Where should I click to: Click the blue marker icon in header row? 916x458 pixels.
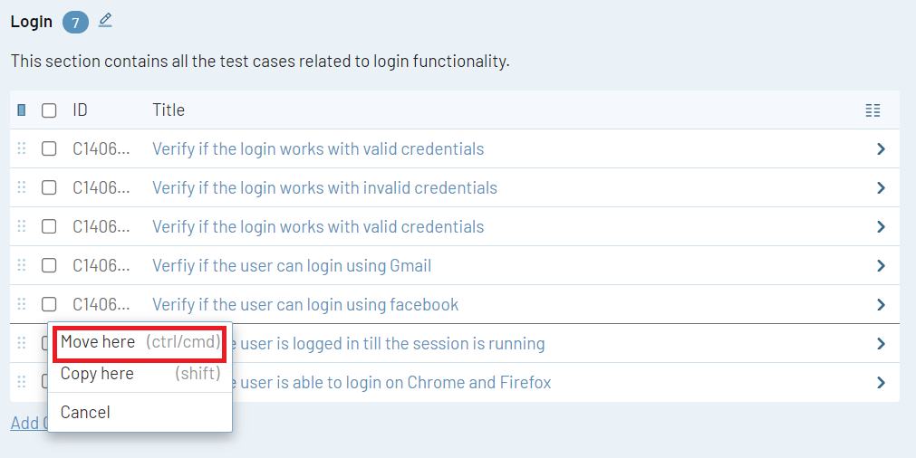coord(22,110)
